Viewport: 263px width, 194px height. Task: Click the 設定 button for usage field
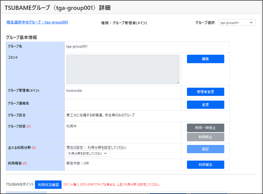[205, 149]
